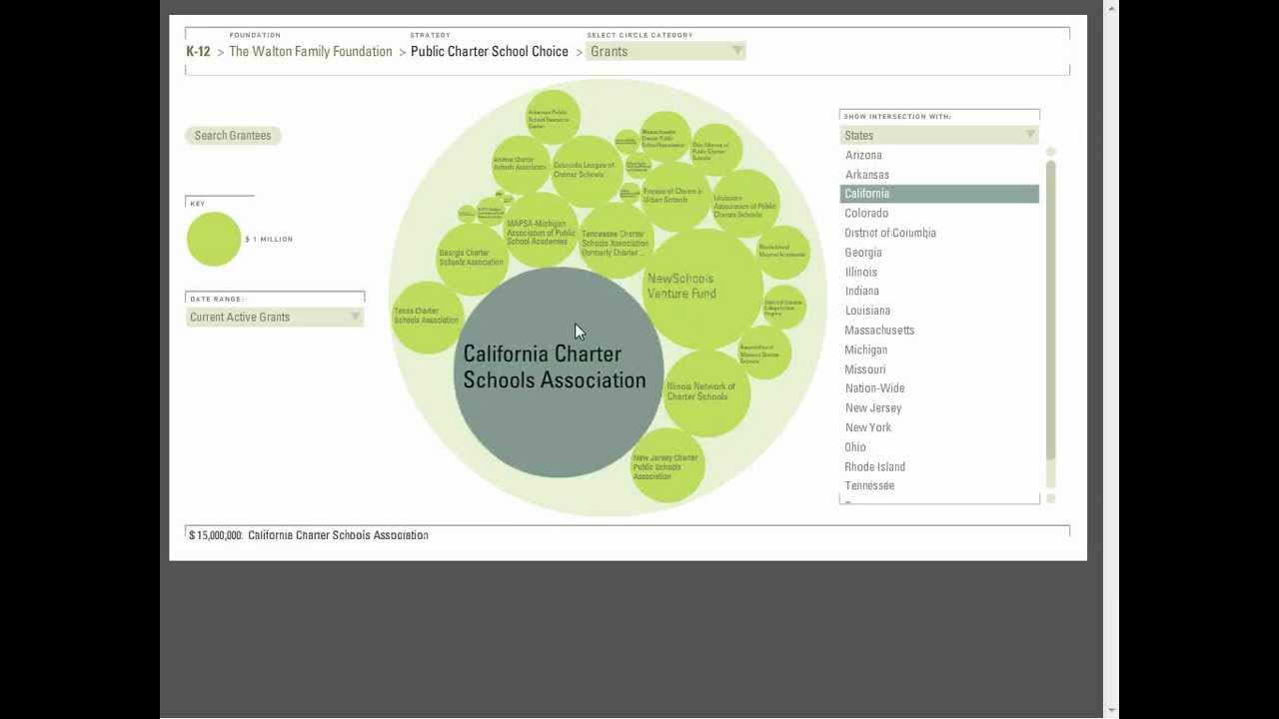Choose Missouri in the states list
Image resolution: width=1279 pixels, height=719 pixels.
[865, 369]
